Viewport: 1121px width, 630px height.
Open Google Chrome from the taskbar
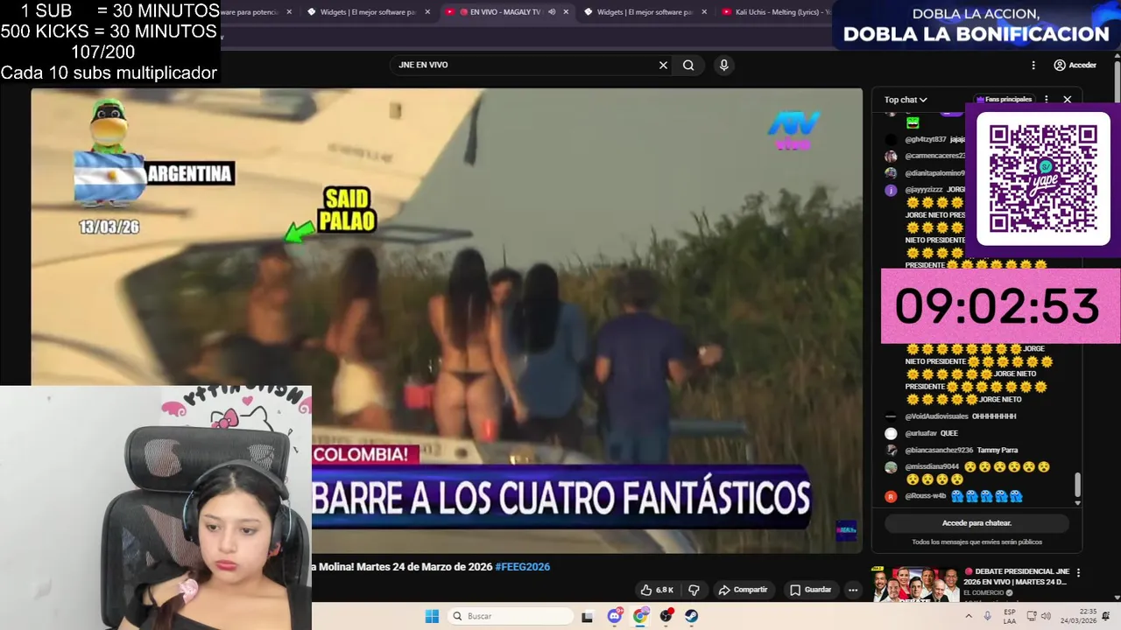(x=640, y=616)
